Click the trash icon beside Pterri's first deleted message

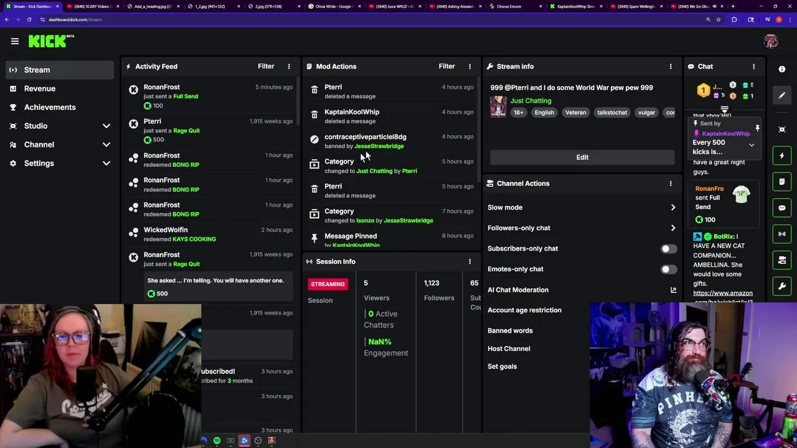[314, 90]
